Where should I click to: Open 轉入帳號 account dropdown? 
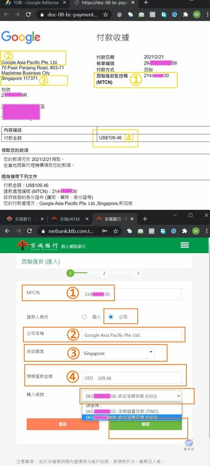pos(132,396)
